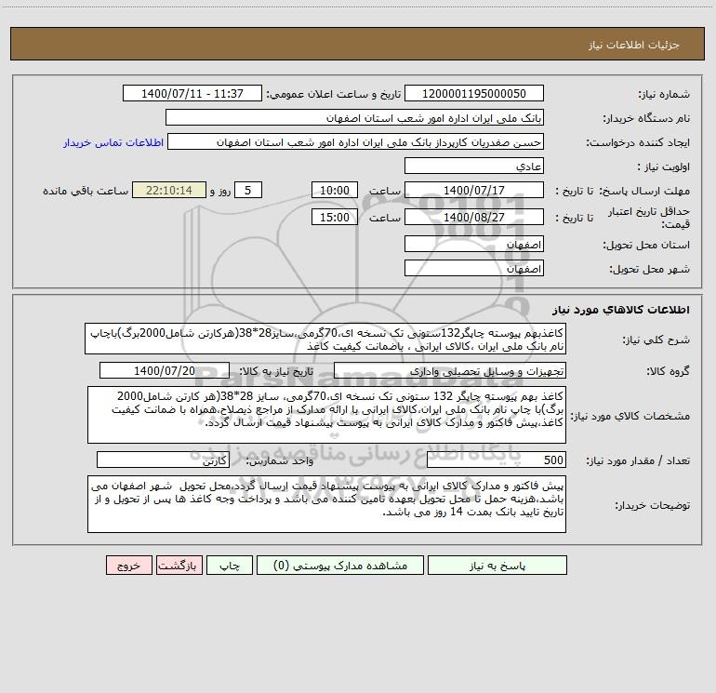This screenshot has height=693, width=716.
Task: Click the ایجاد کننده درخواست label
Action: pos(638,143)
